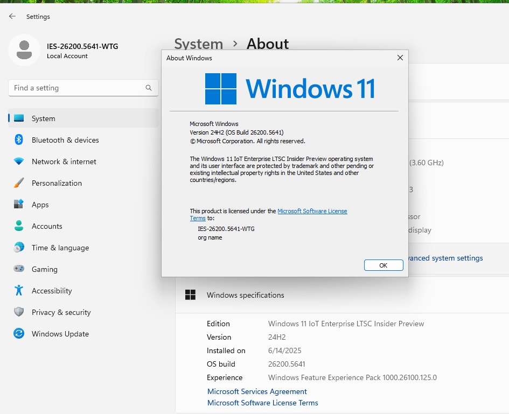Click the System monitor icon in sidebar
The height and width of the screenshot is (414, 509).
click(19, 118)
